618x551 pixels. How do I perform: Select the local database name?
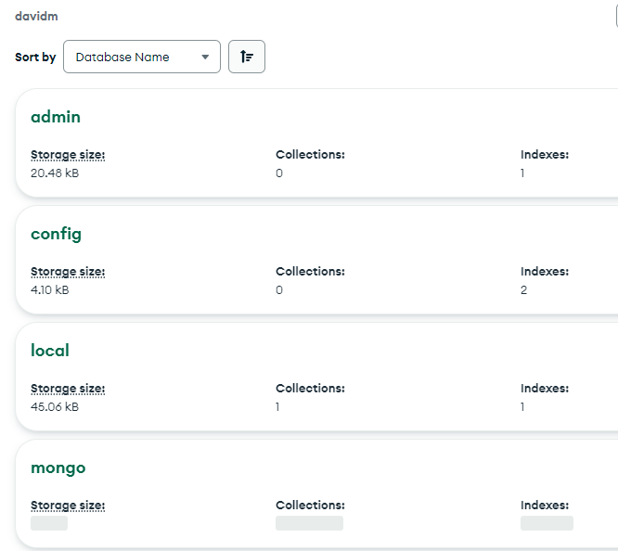point(50,351)
